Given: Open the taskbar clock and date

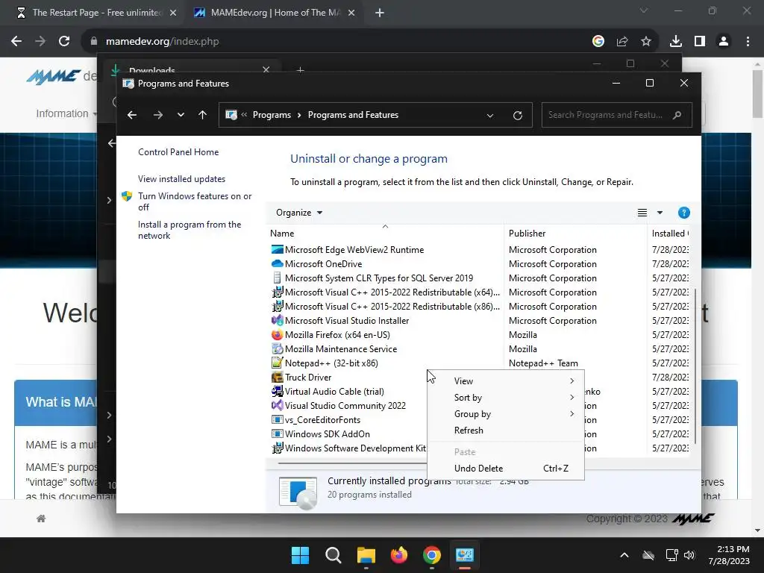Looking at the screenshot, I should tap(728, 555).
